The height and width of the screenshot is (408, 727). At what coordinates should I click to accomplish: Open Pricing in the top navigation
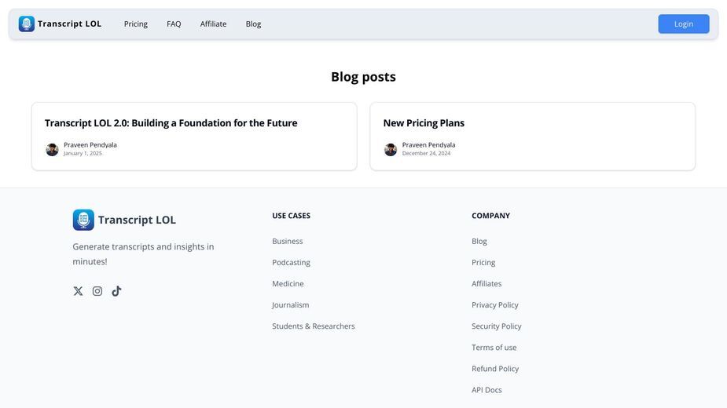point(136,24)
